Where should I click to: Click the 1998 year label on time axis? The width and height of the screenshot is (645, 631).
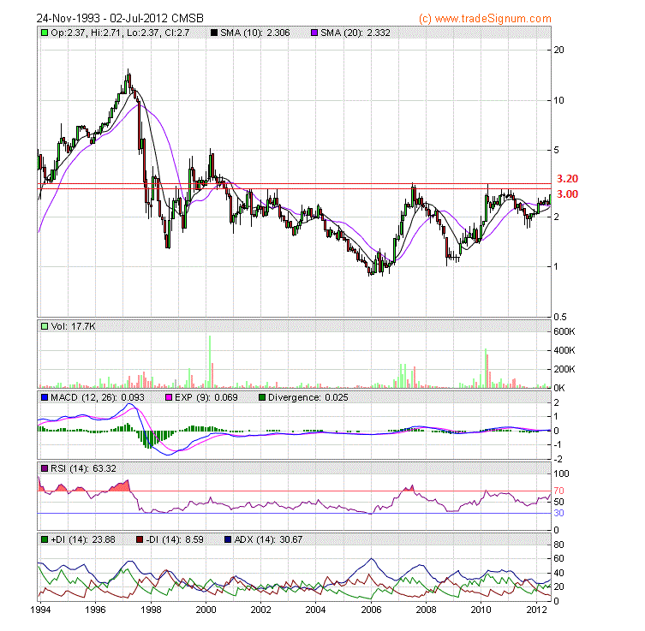tap(151, 610)
